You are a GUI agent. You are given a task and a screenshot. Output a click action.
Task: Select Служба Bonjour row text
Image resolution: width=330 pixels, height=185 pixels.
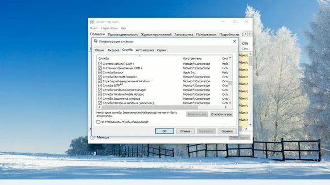[x=113, y=72]
